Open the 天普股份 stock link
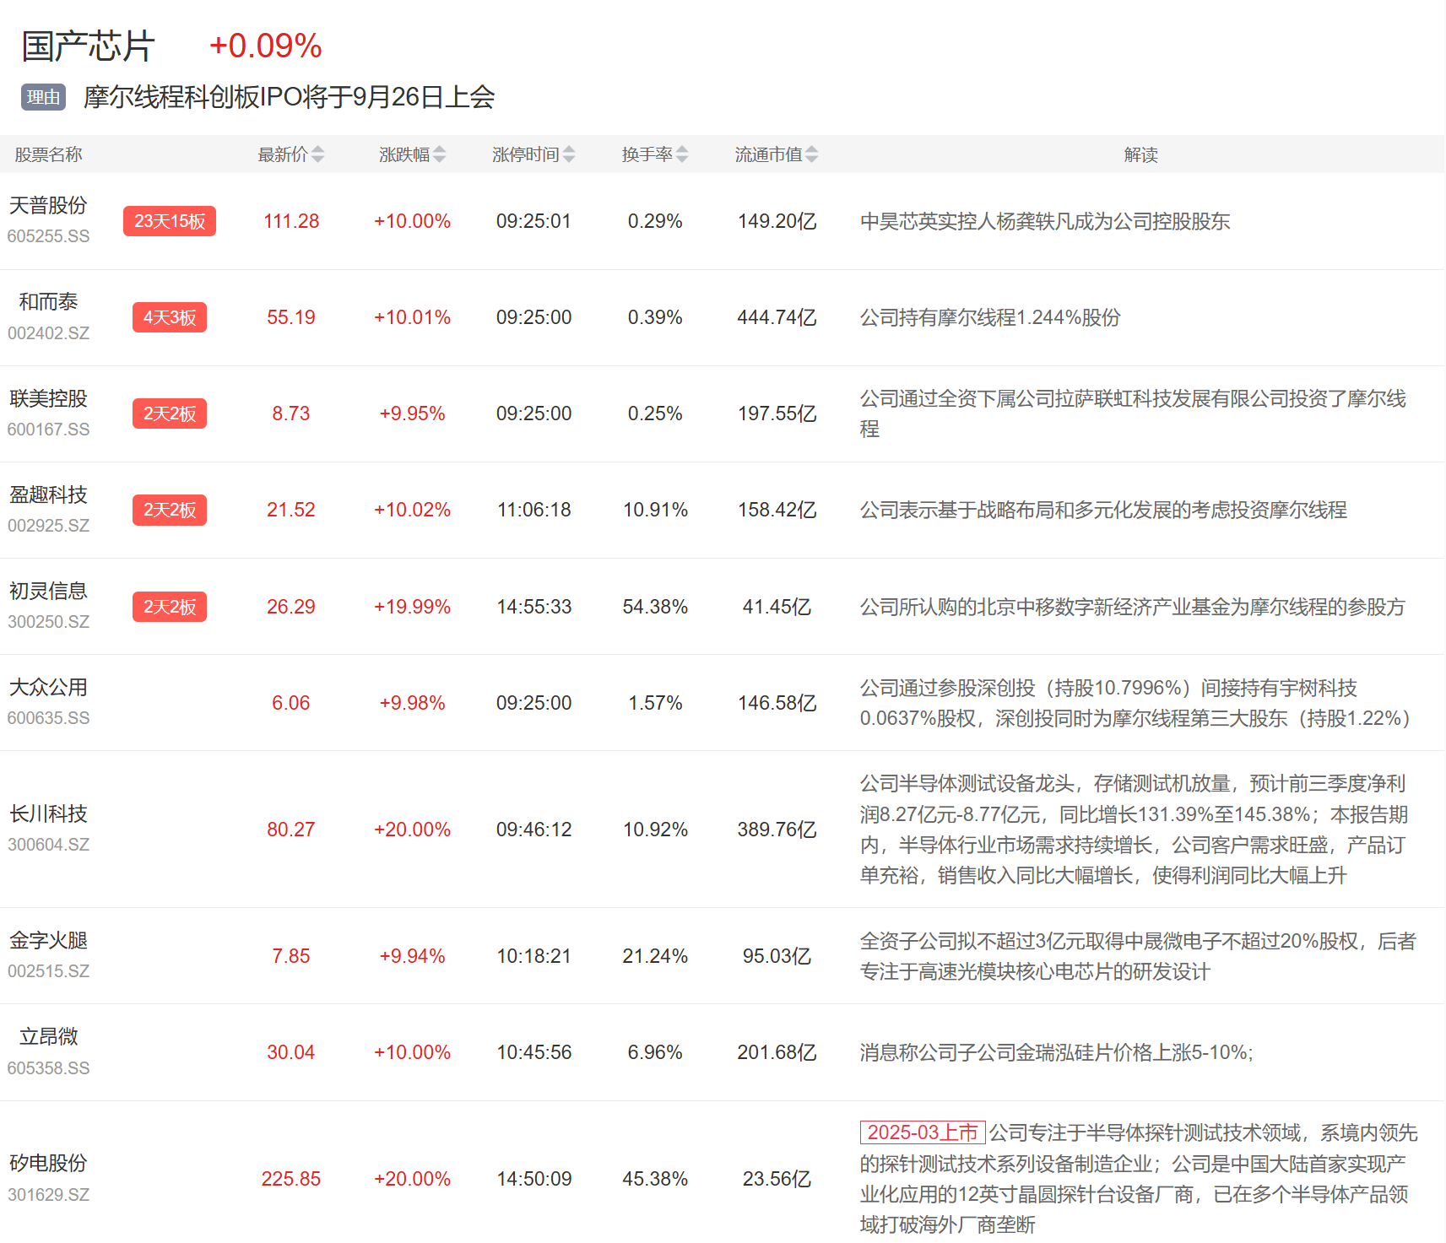This screenshot has width=1446, height=1243. 48,205
